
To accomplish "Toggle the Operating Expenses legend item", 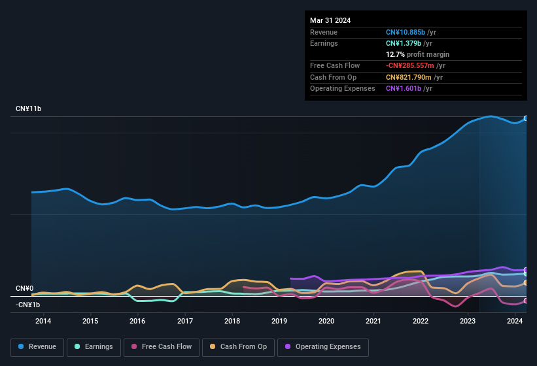I will click(322, 347).
